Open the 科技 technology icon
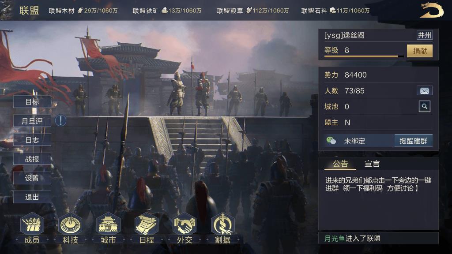Viewport: 452px width, 254px height. click(70, 224)
